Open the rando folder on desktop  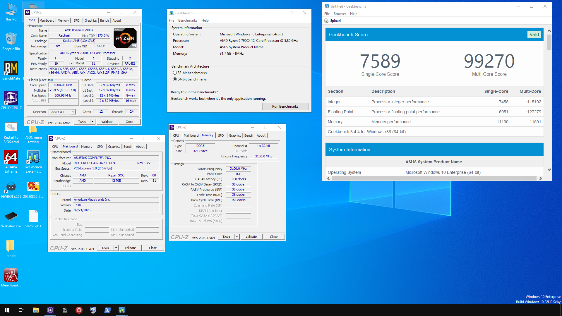(x=11, y=249)
